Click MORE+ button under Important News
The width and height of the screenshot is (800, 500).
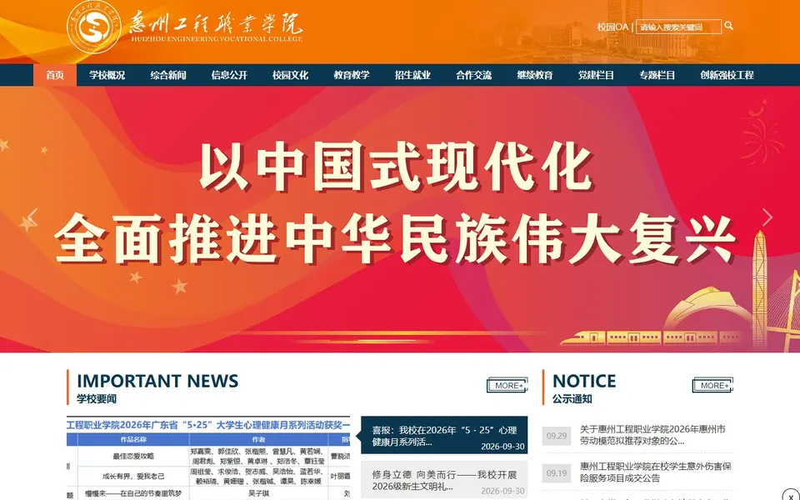(x=507, y=385)
